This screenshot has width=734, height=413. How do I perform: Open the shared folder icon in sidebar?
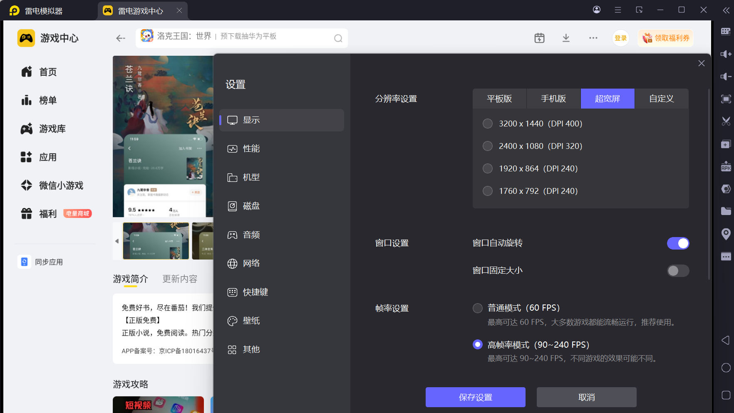click(x=726, y=211)
